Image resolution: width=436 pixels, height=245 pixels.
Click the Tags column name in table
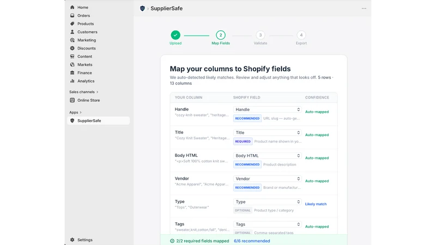[x=179, y=224]
